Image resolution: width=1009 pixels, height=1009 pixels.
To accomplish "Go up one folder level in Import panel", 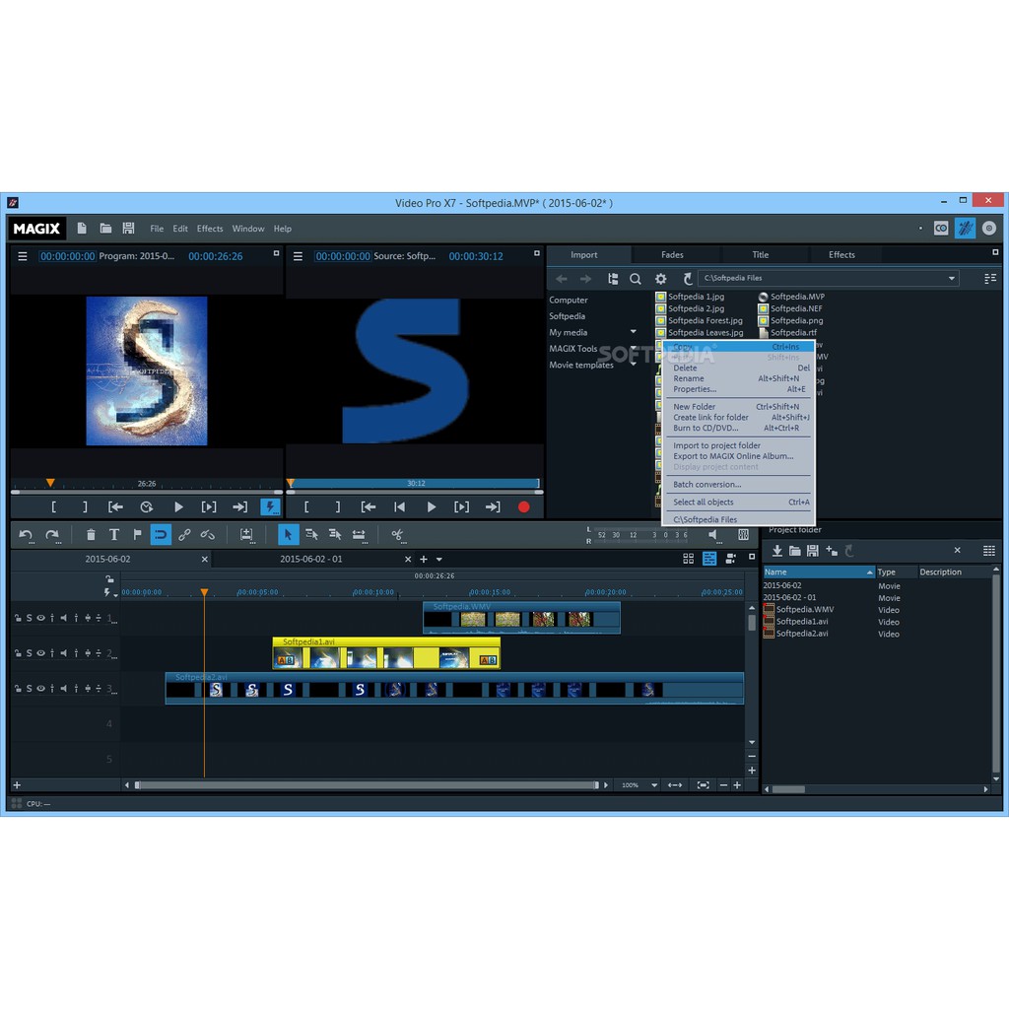I will [687, 279].
